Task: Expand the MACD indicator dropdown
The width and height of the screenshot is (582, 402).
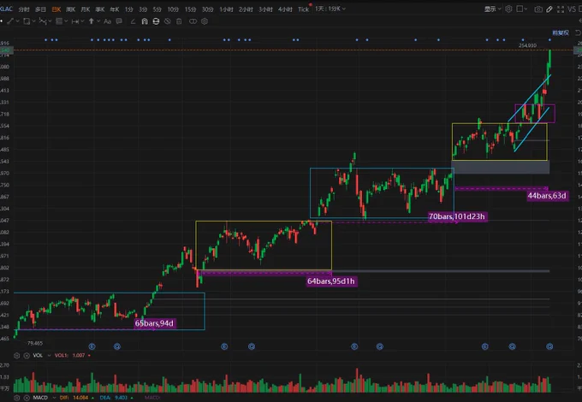Action: 54,398
